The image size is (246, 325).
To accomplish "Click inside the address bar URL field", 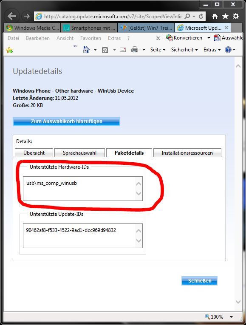I will (x=113, y=17).
